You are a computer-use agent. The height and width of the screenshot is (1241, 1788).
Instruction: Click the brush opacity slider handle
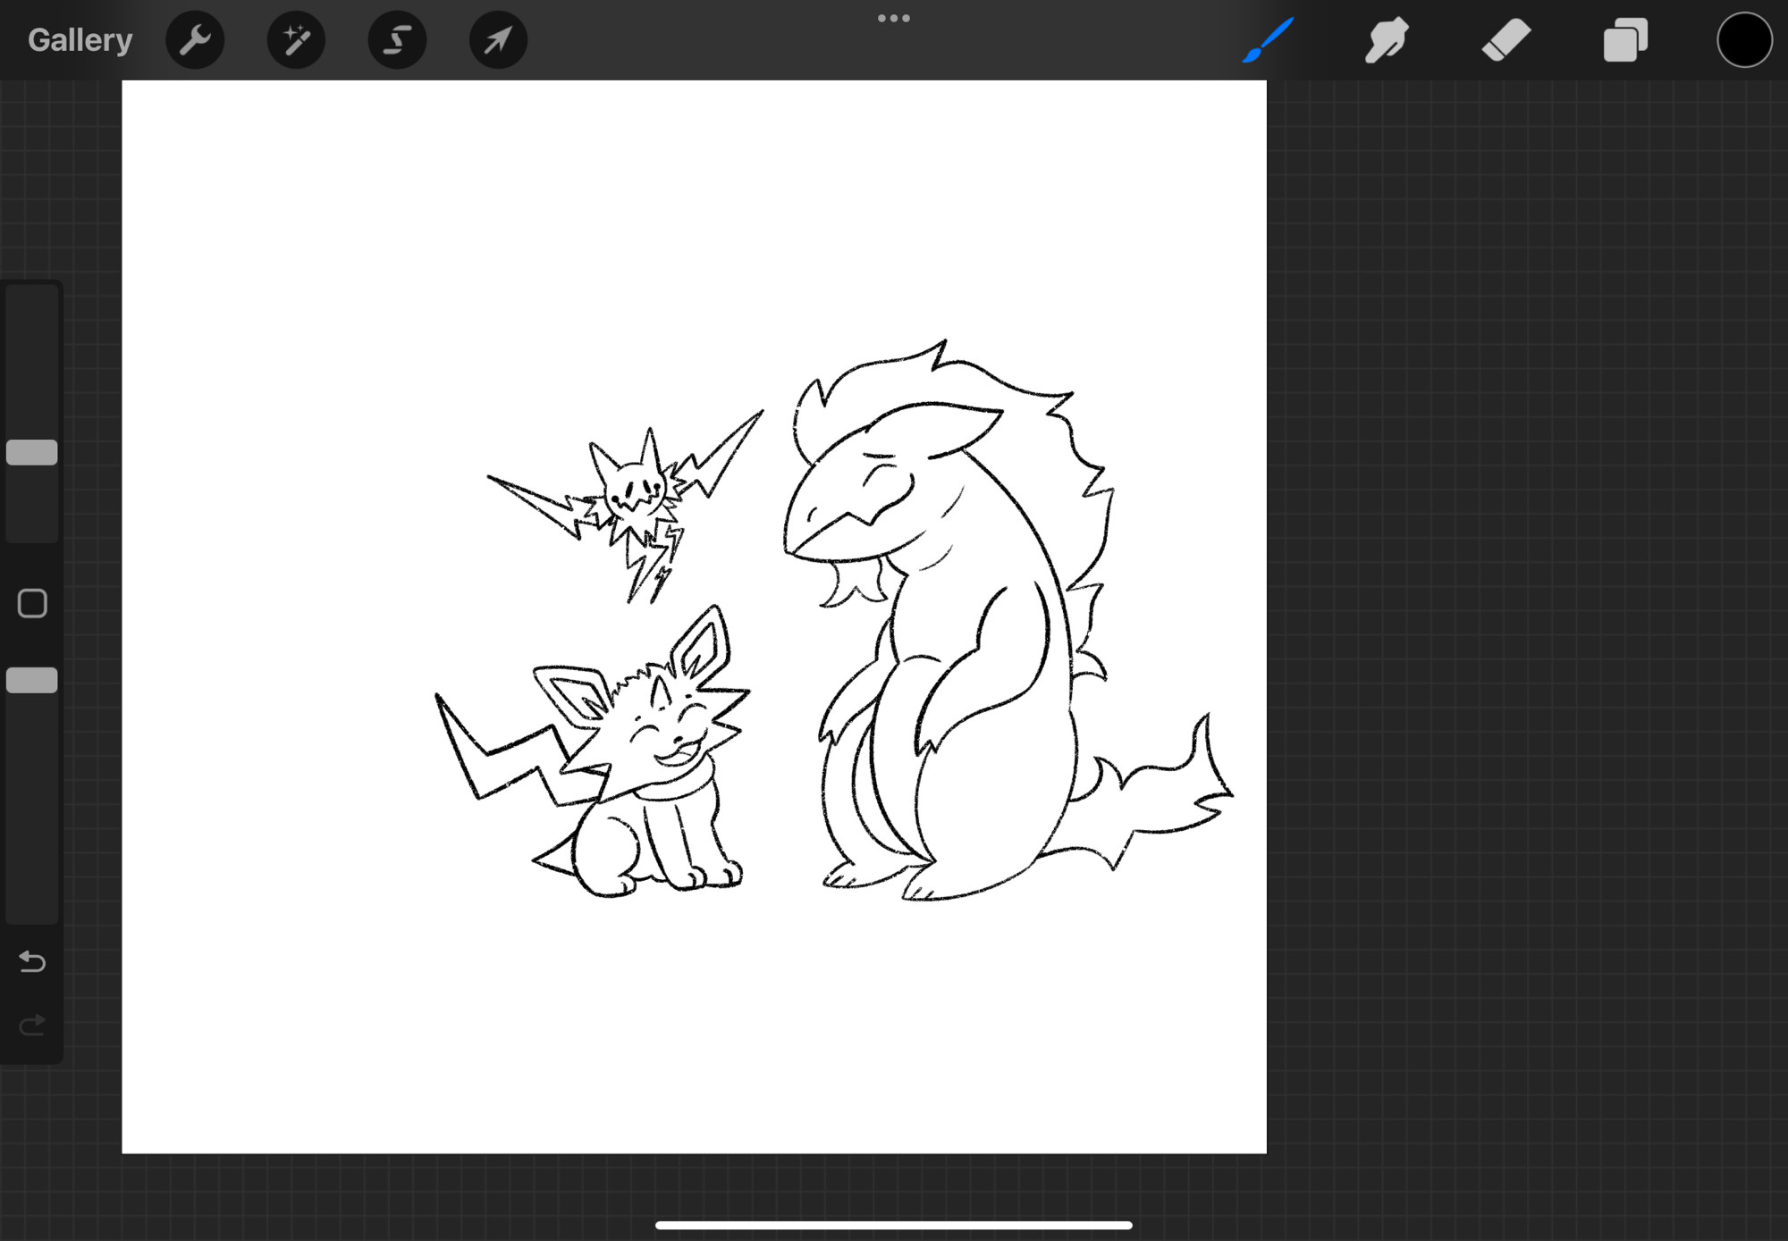[x=32, y=680]
